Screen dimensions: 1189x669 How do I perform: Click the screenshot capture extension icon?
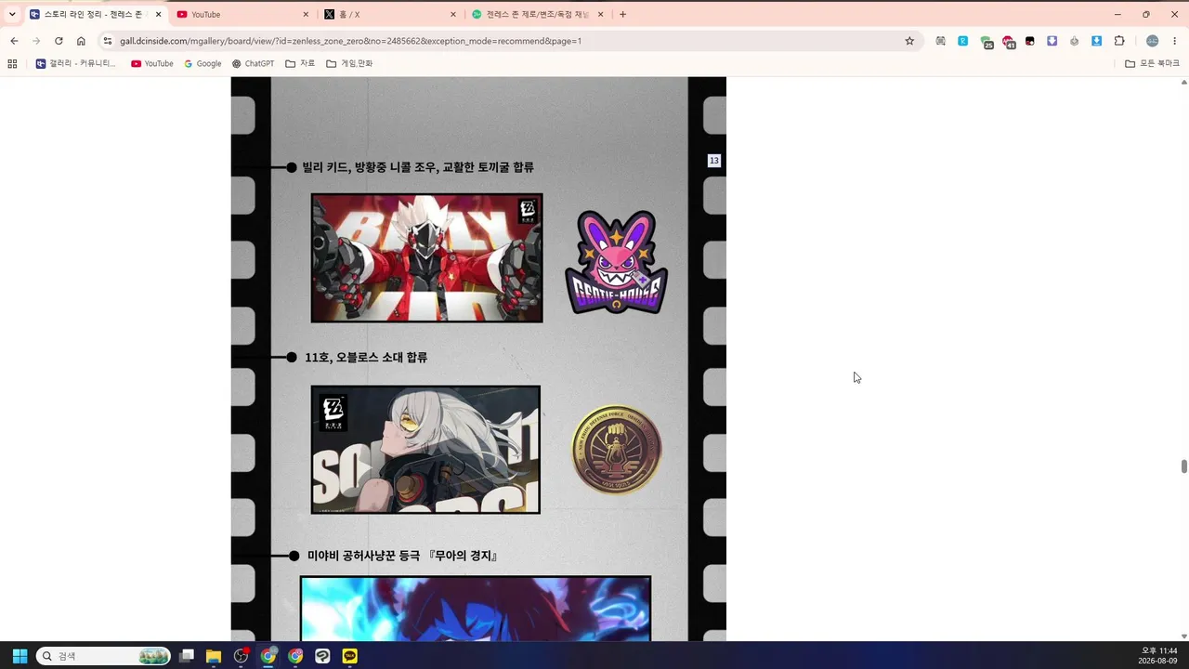(941, 41)
